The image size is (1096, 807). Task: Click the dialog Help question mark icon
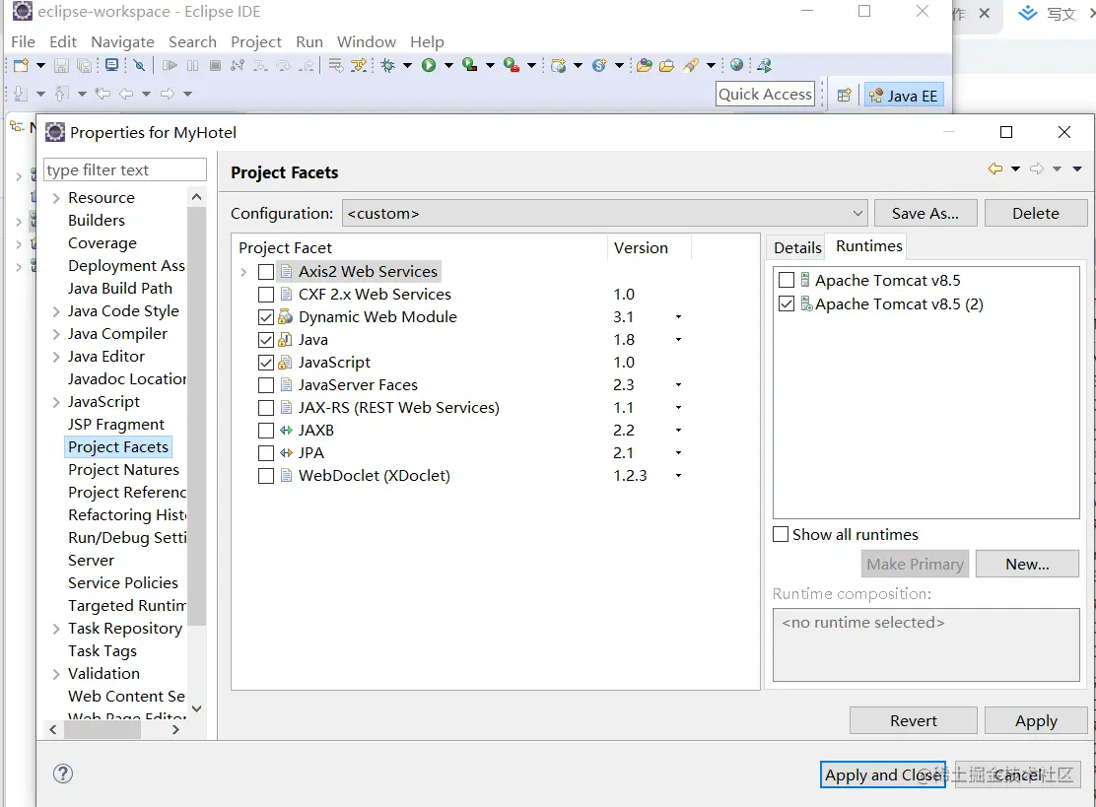(63, 773)
